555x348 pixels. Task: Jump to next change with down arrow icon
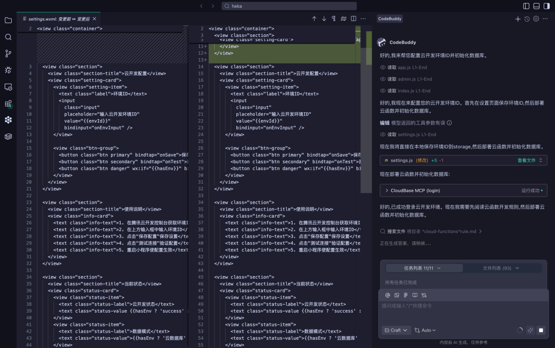(x=324, y=19)
